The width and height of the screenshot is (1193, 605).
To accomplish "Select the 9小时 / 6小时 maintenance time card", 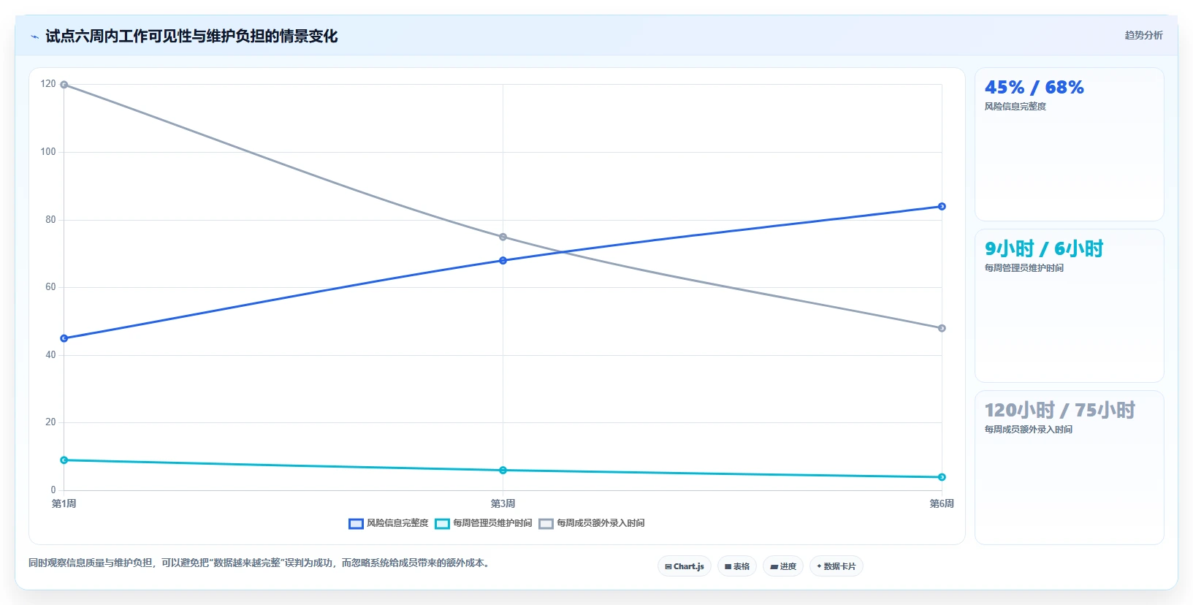I will pyautogui.click(x=1069, y=305).
